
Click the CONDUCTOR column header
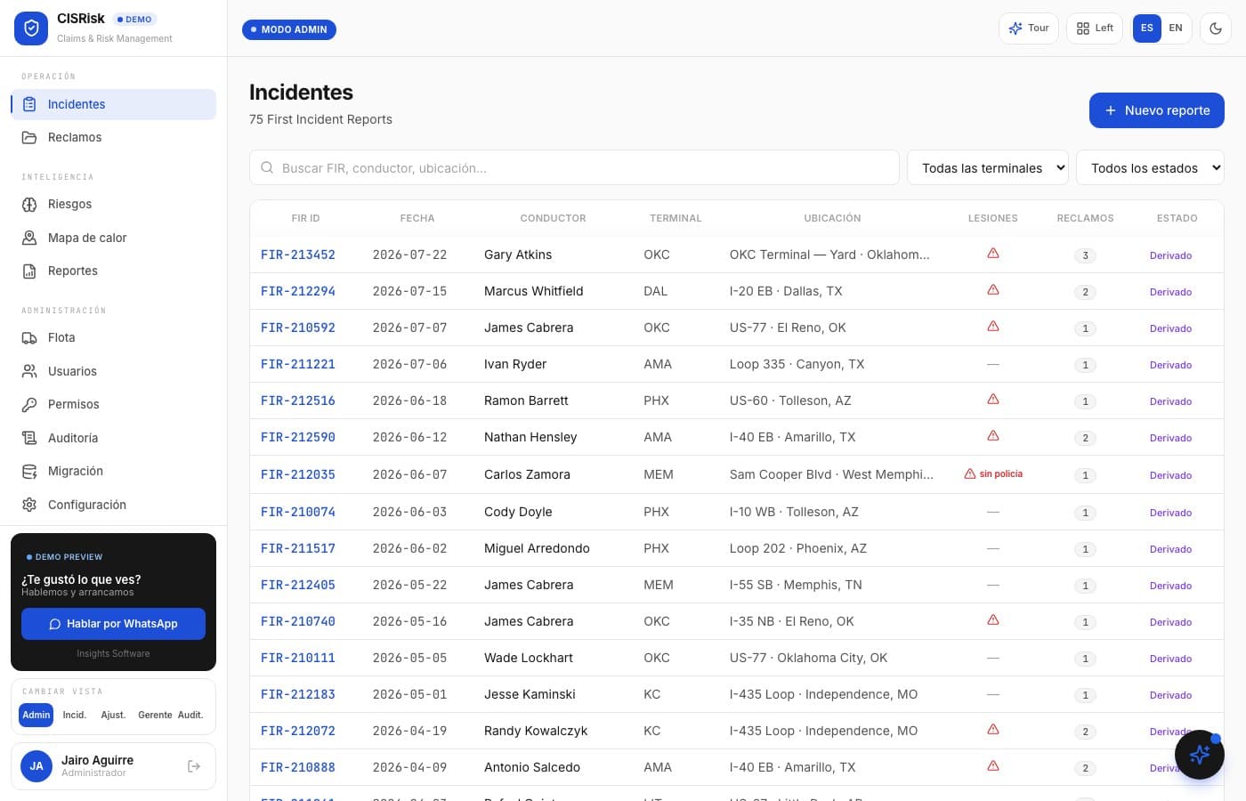(553, 218)
